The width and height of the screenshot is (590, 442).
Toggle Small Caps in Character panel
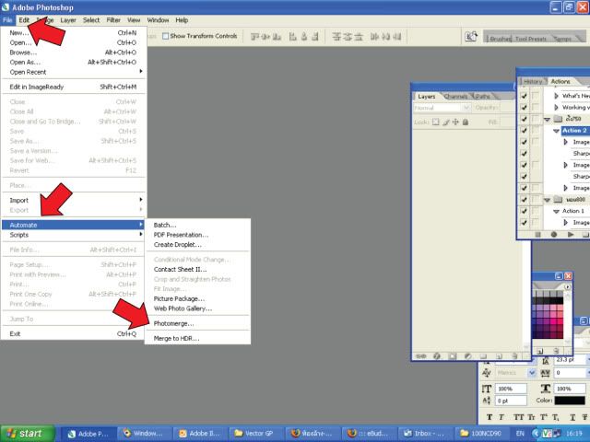(x=531, y=417)
